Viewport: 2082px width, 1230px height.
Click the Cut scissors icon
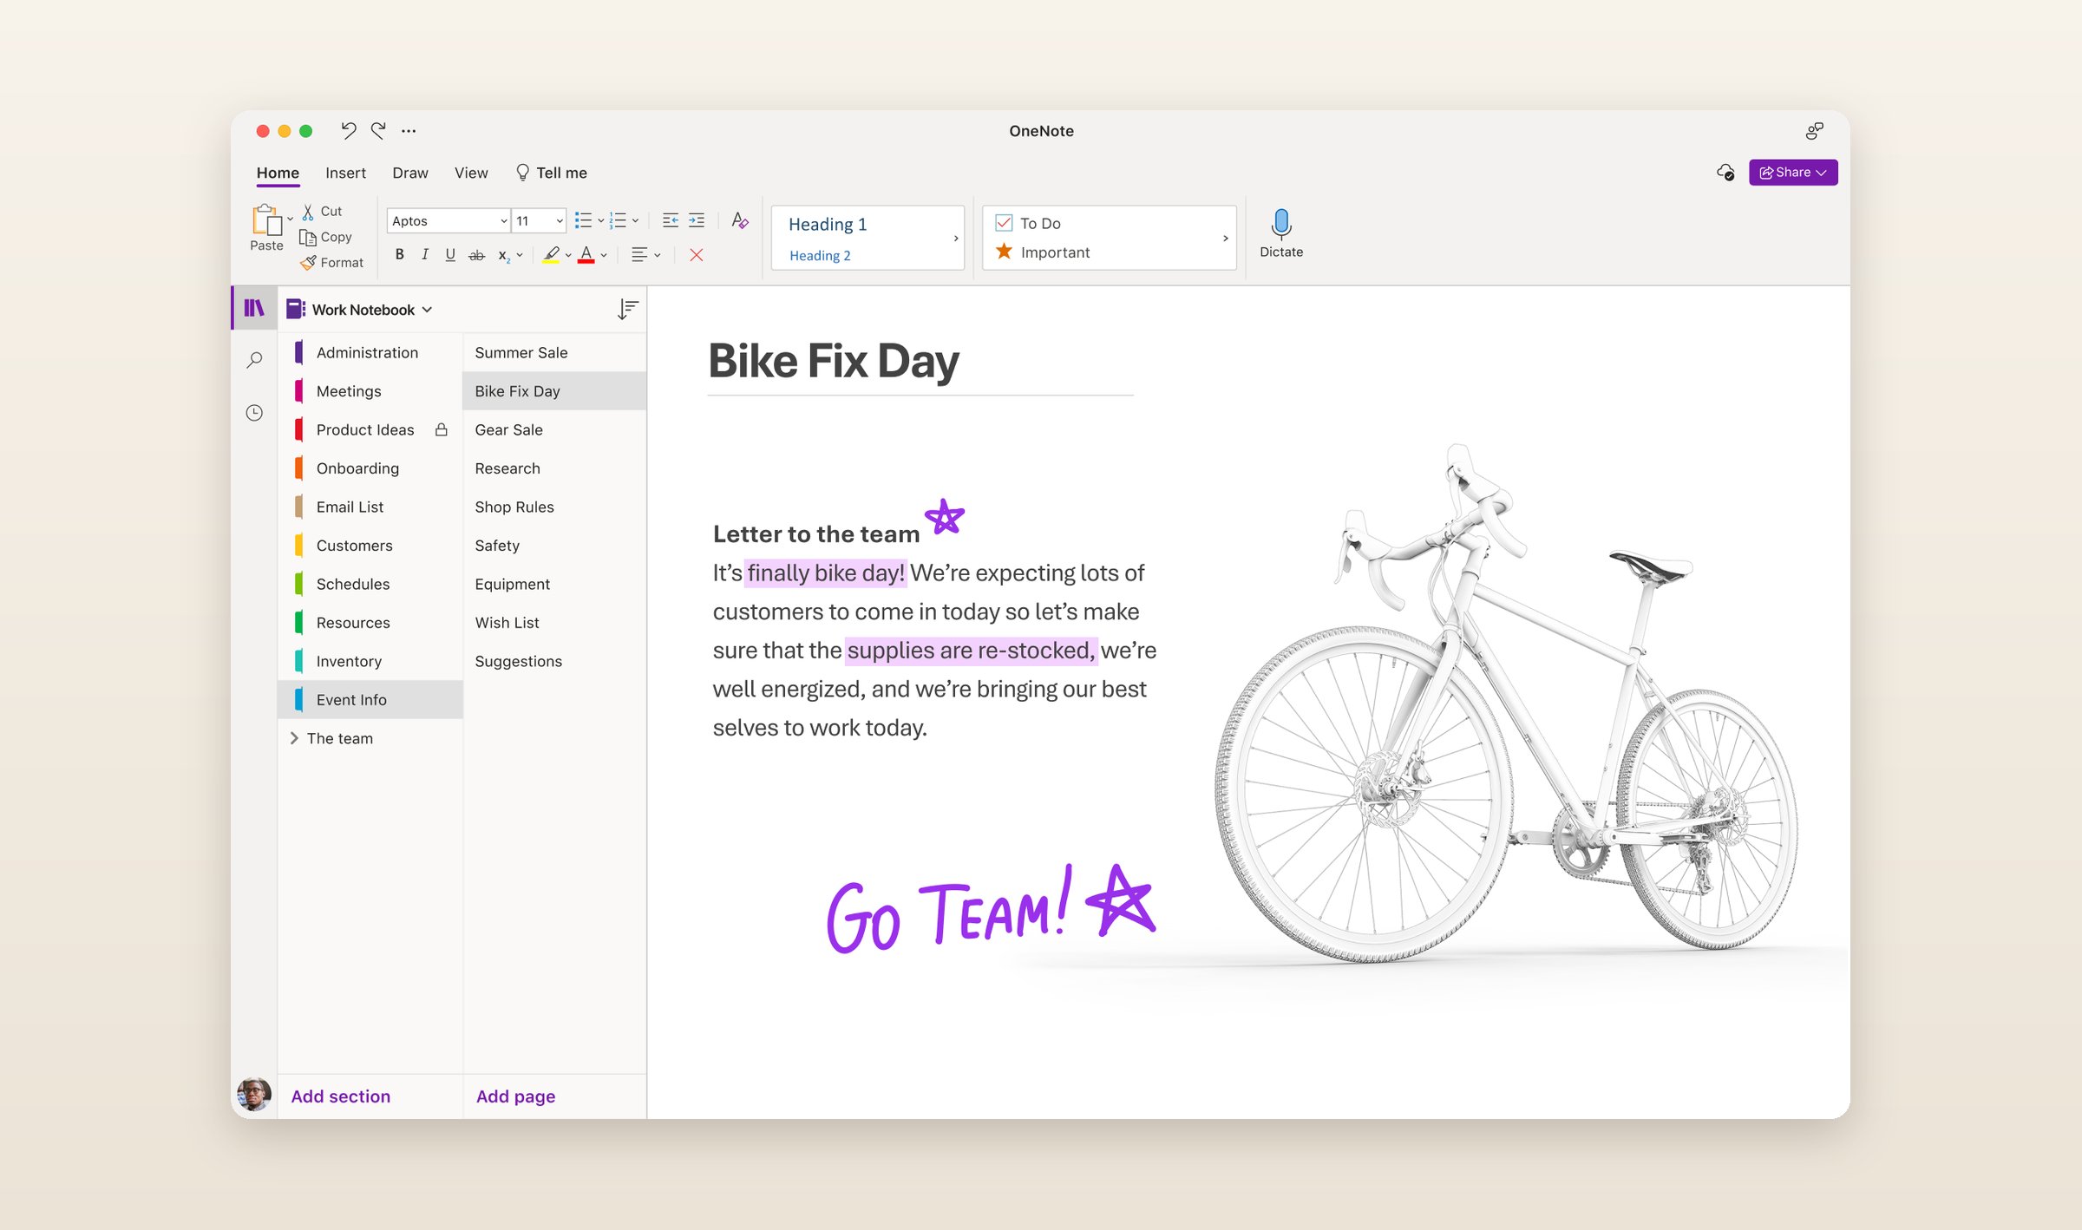tap(307, 211)
